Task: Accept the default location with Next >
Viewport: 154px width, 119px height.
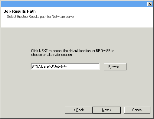Action: click(x=106, y=110)
